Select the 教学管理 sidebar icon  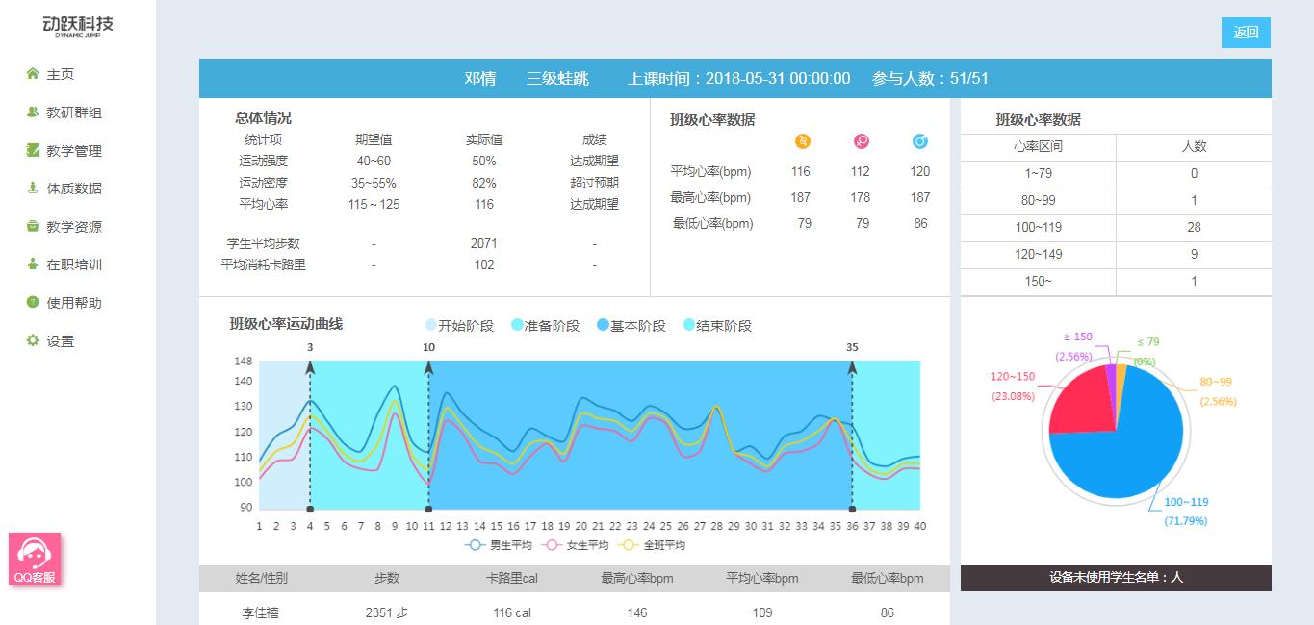(32, 150)
